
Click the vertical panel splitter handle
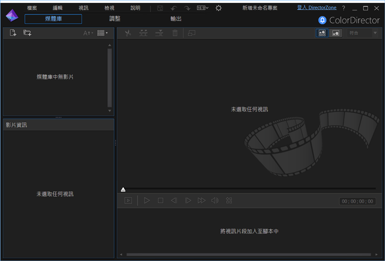click(x=115, y=143)
